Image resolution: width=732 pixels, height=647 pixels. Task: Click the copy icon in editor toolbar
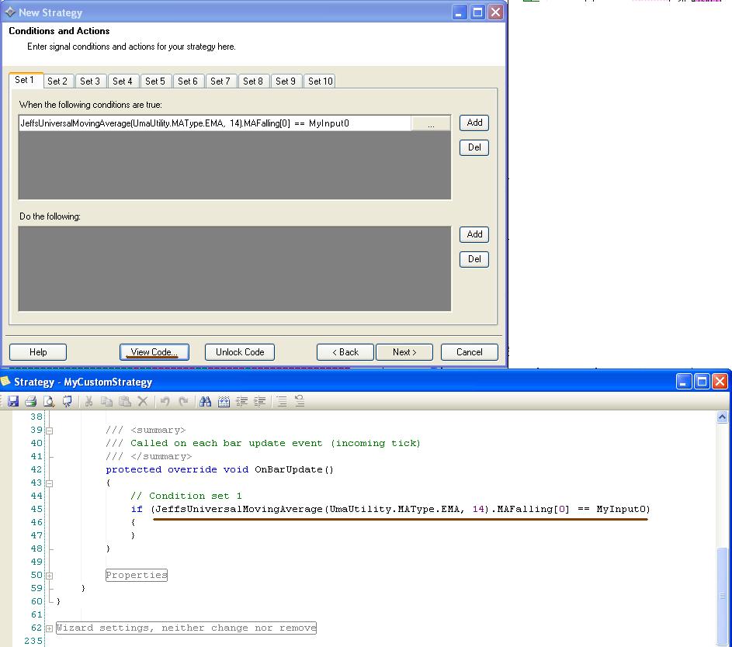click(x=106, y=401)
